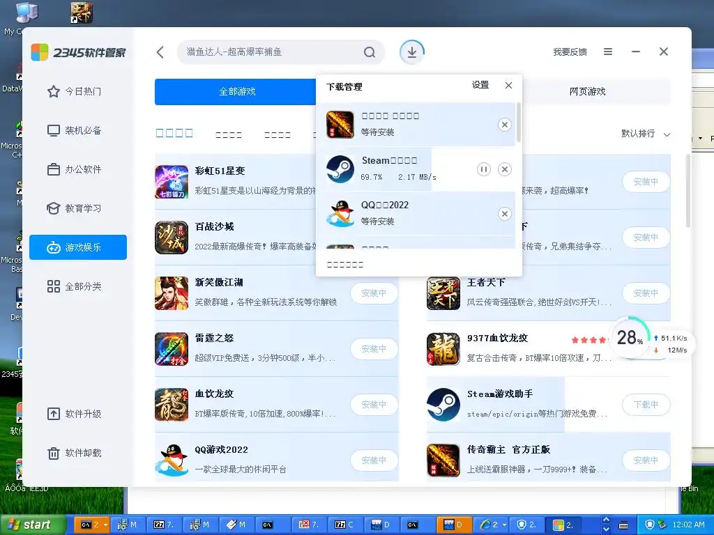Open 彩虹51星变 game icon
This screenshot has width=714, height=535.
click(172, 182)
